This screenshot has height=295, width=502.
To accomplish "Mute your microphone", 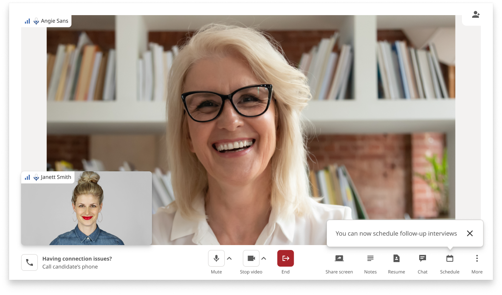I will coord(216,258).
